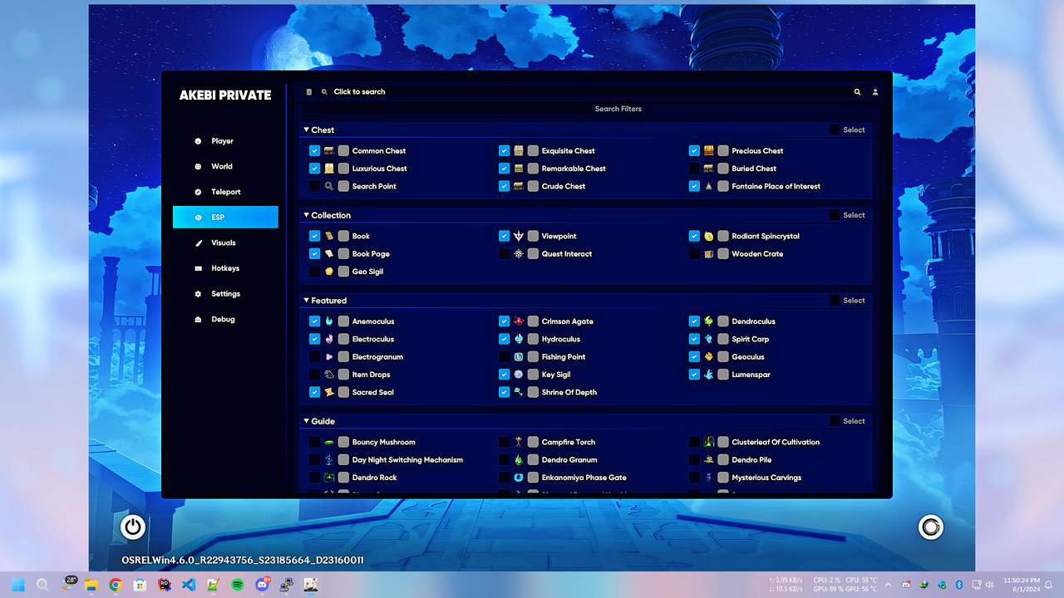
Task: Click the Anemoculus item icon
Action: 329,321
